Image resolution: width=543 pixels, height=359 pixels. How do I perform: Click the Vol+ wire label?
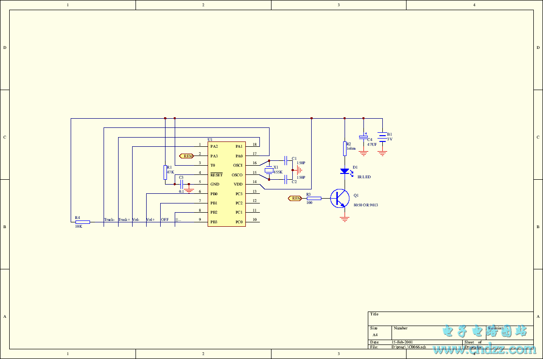tap(151, 219)
